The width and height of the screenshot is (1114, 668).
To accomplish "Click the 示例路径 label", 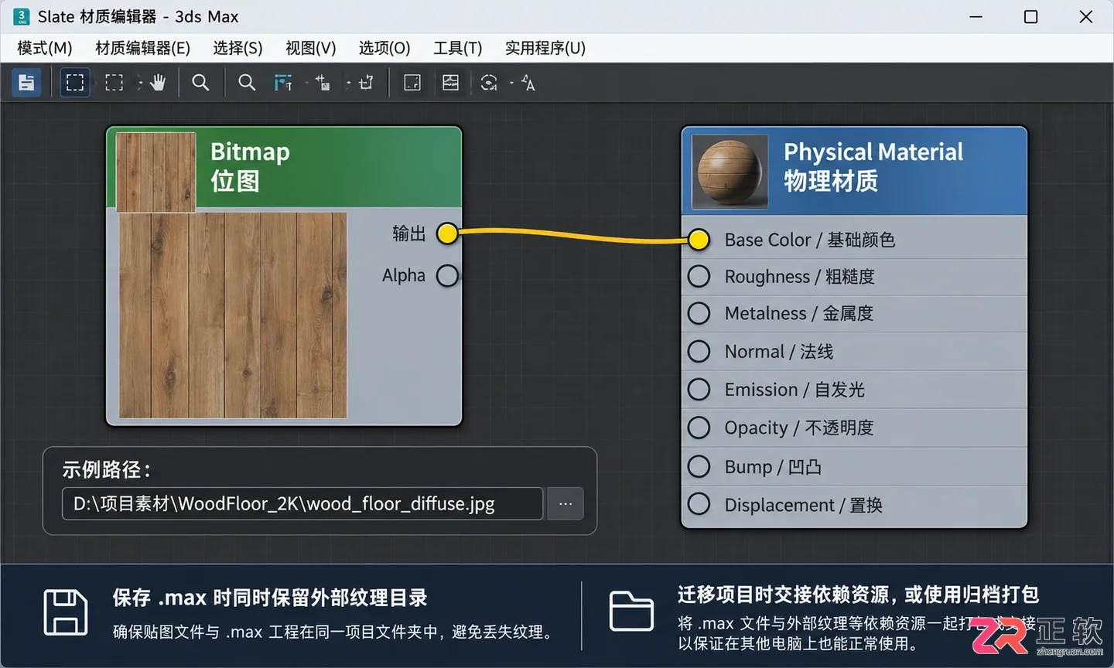I will point(107,469).
